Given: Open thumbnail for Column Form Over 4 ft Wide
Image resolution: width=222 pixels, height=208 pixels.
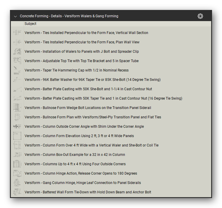Looking at the screenshot, I should [x=17, y=145].
